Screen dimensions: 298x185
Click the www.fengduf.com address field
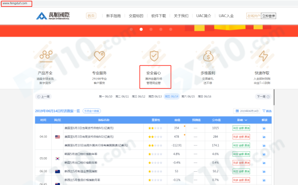click(x=17, y=3)
